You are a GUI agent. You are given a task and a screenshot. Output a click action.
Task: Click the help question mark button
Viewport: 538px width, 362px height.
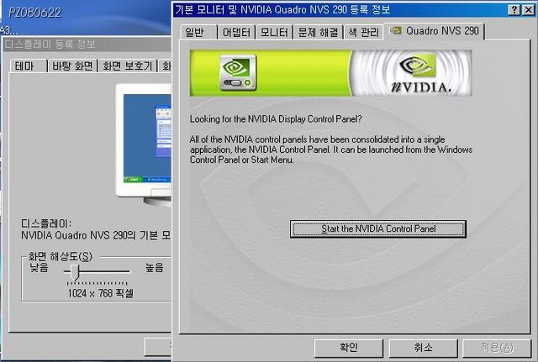(x=514, y=10)
